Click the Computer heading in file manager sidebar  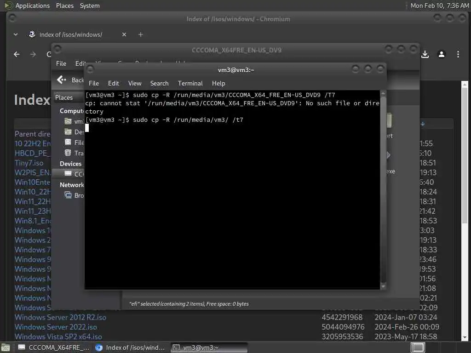click(x=72, y=111)
